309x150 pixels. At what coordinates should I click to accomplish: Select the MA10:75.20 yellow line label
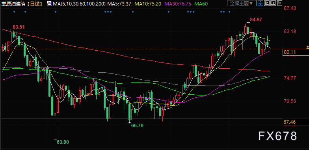[x=148, y=4]
